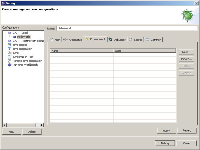Click the Apply button
200x150 pixels.
click(166, 130)
